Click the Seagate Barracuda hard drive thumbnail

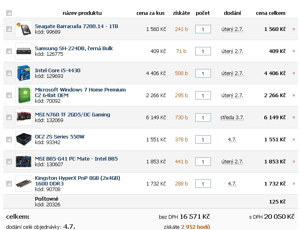tap(23, 29)
